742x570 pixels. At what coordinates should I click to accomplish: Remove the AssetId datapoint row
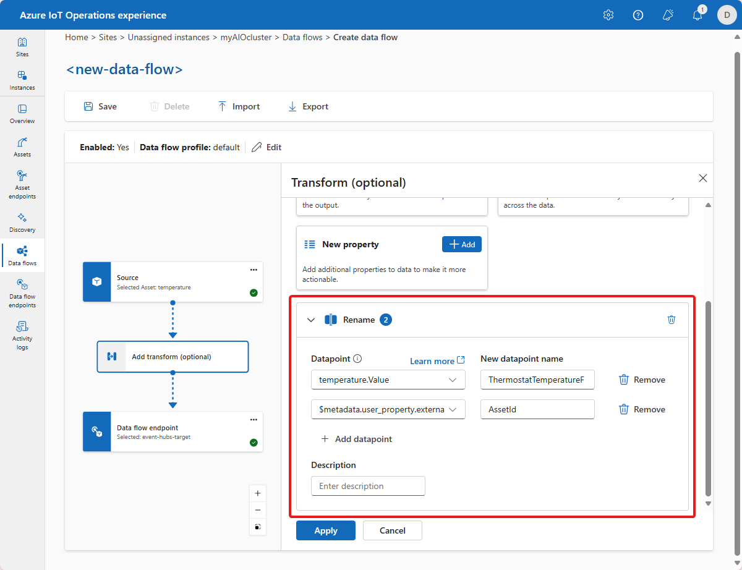click(642, 409)
